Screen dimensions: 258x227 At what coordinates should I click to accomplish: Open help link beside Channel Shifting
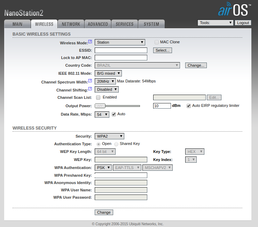pyautogui.click(x=90, y=89)
